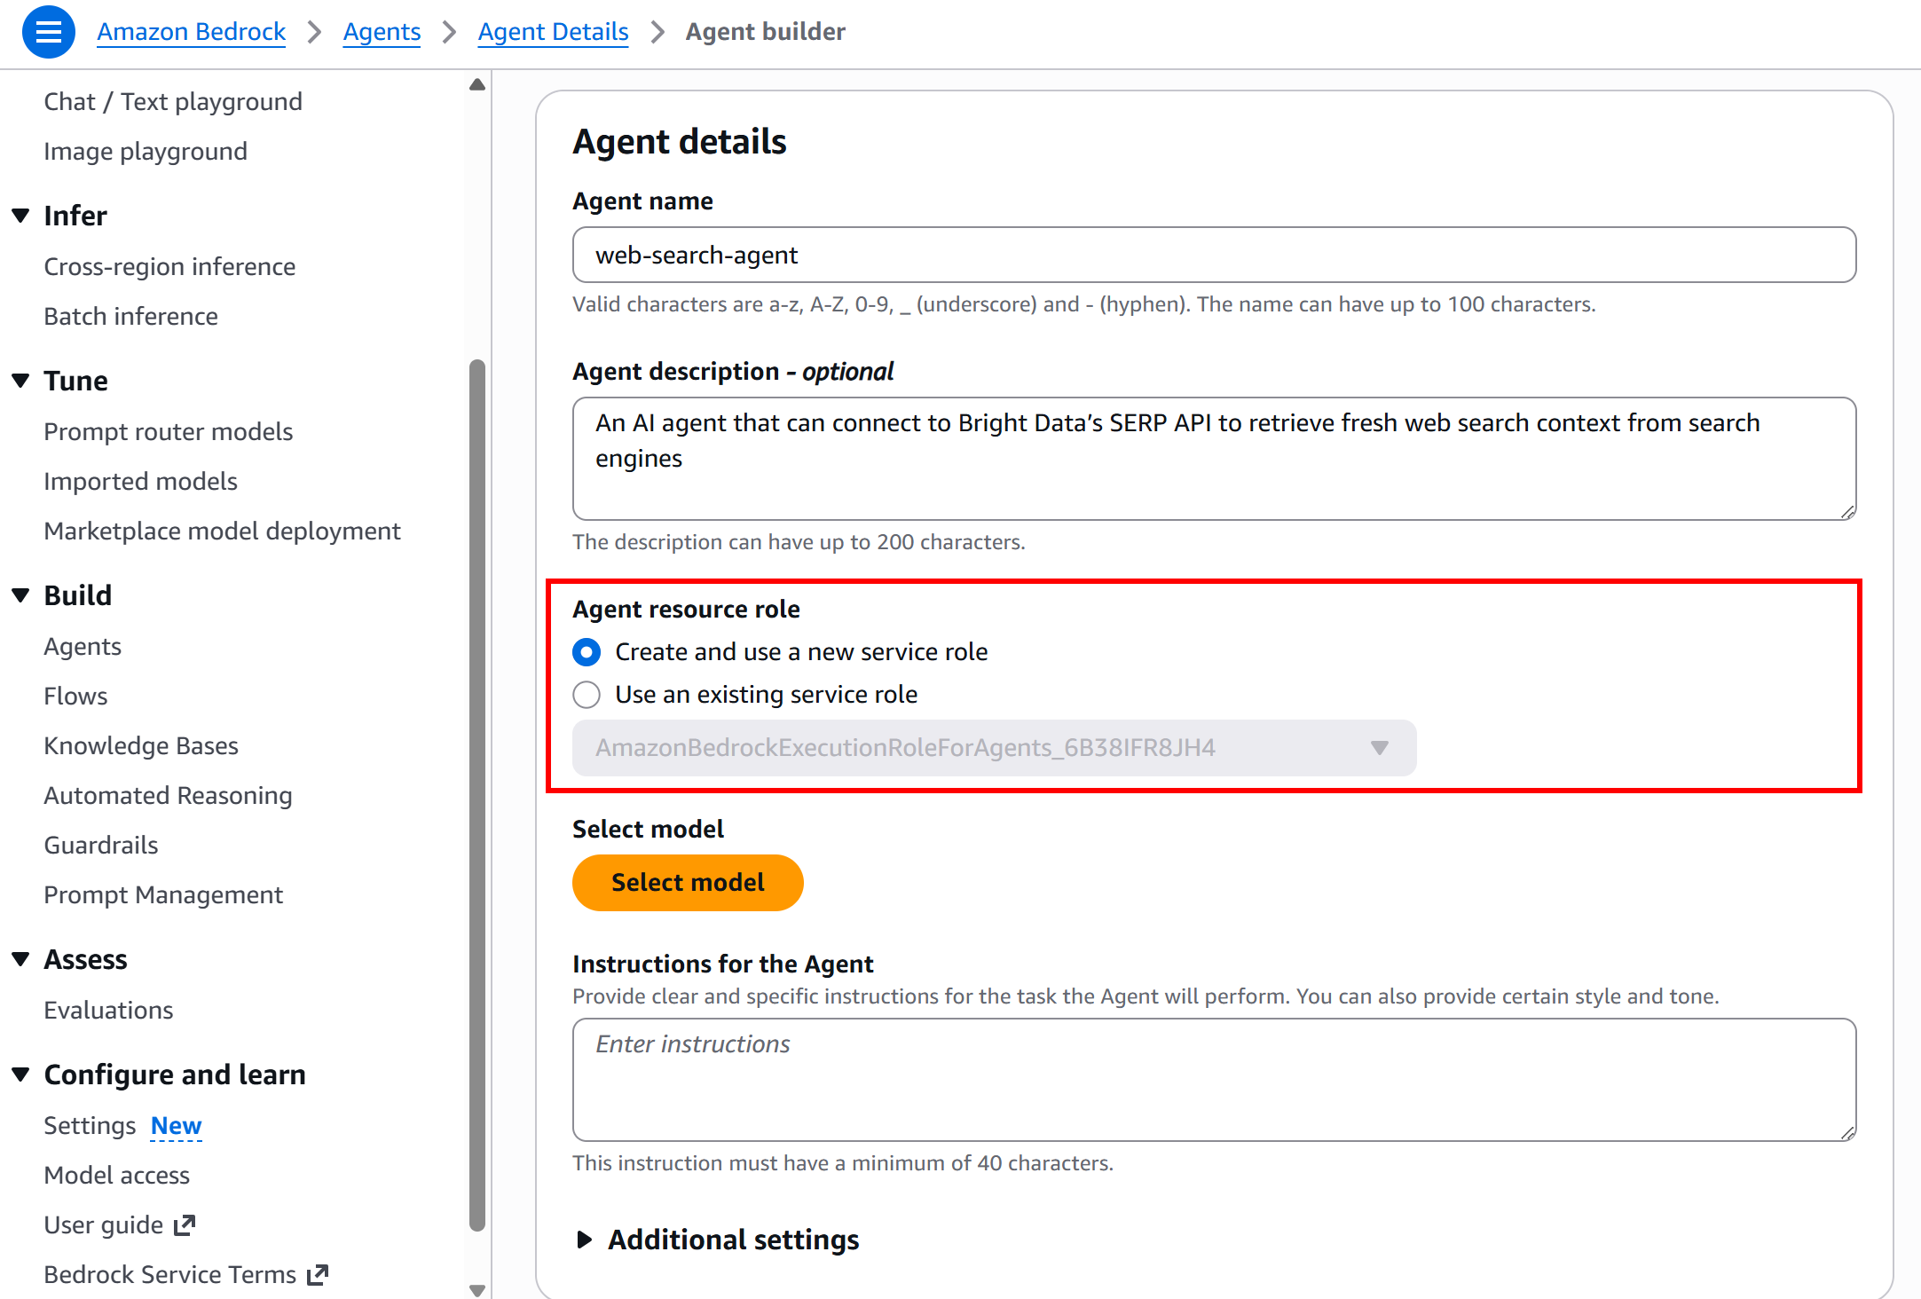1921x1299 pixels.
Task: Collapse the Infer section
Action: tap(20, 215)
